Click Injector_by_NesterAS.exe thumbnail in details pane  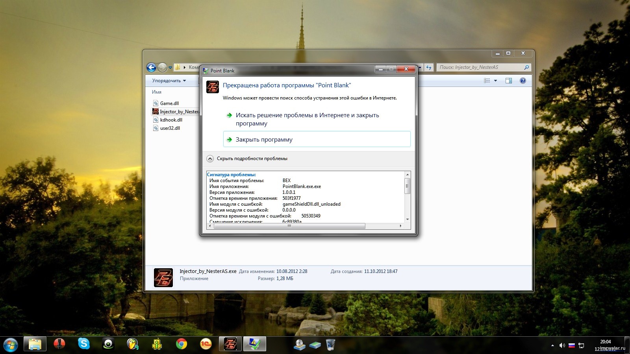[x=163, y=278]
